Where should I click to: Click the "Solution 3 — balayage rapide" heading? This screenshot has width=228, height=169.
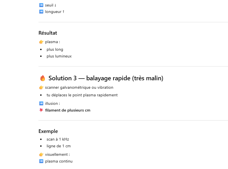tap(106, 78)
